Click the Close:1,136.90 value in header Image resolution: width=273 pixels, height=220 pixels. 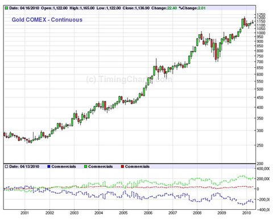click(x=136, y=8)
